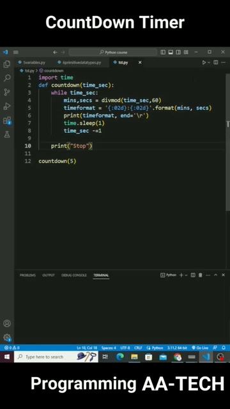The height and width of the screenshot is (409, 230).
Task: Click the countdown(5) code line
Action: (57, 161)
